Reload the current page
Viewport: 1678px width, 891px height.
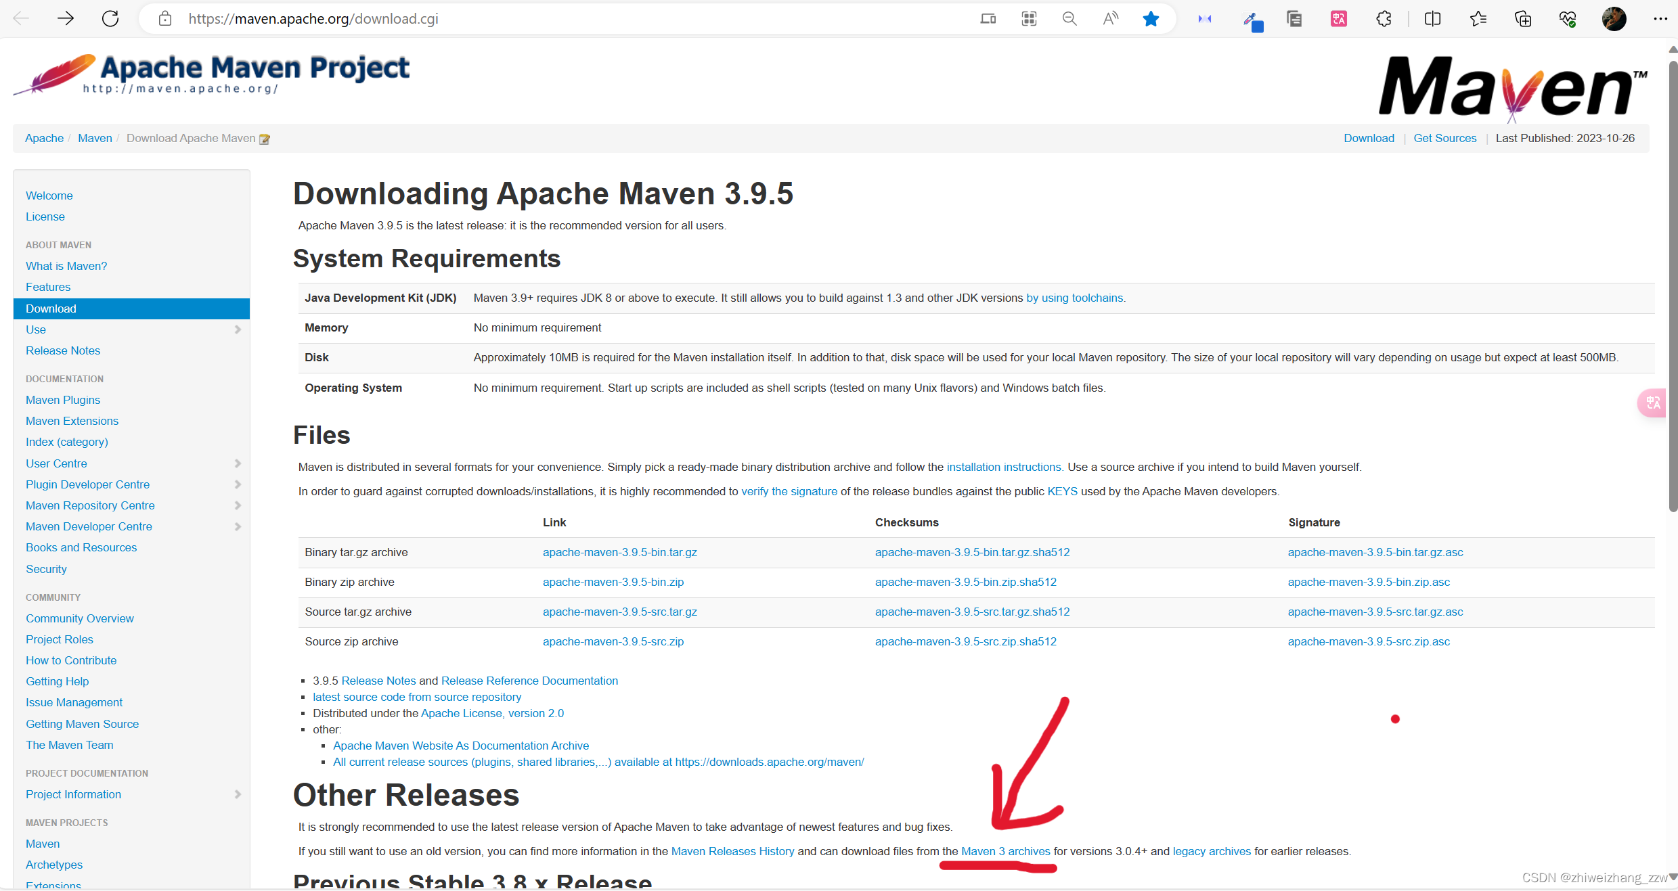(110, 18)
